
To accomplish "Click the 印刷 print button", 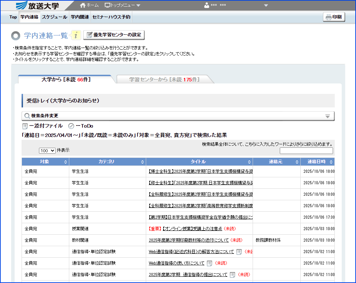I will click(x=334, y=17).
